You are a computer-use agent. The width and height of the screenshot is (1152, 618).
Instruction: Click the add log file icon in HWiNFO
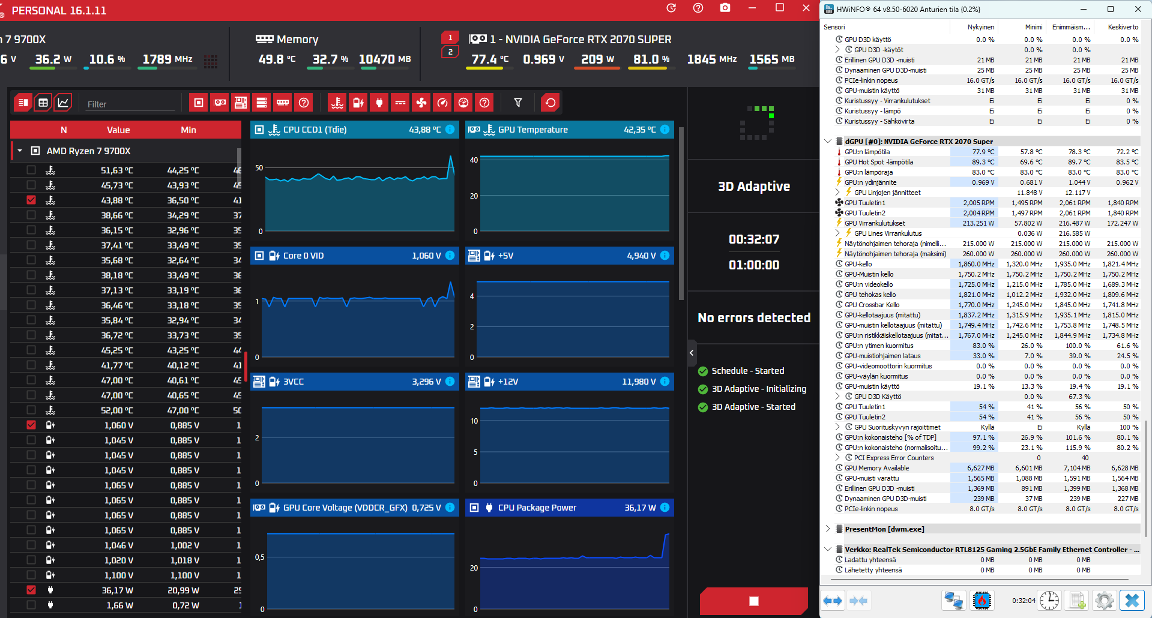point(1077,600)
